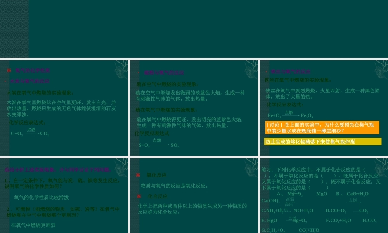This screenshot has height=233, width=388.
Task: Click the S+O₂ → SO₂ equation
Action: tap(158, 145)
